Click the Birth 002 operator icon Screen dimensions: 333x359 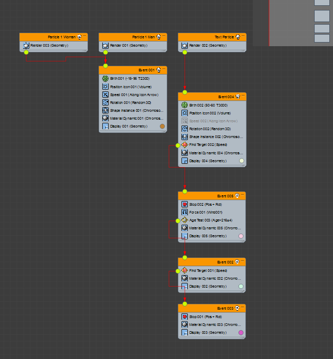coord(185,105)
